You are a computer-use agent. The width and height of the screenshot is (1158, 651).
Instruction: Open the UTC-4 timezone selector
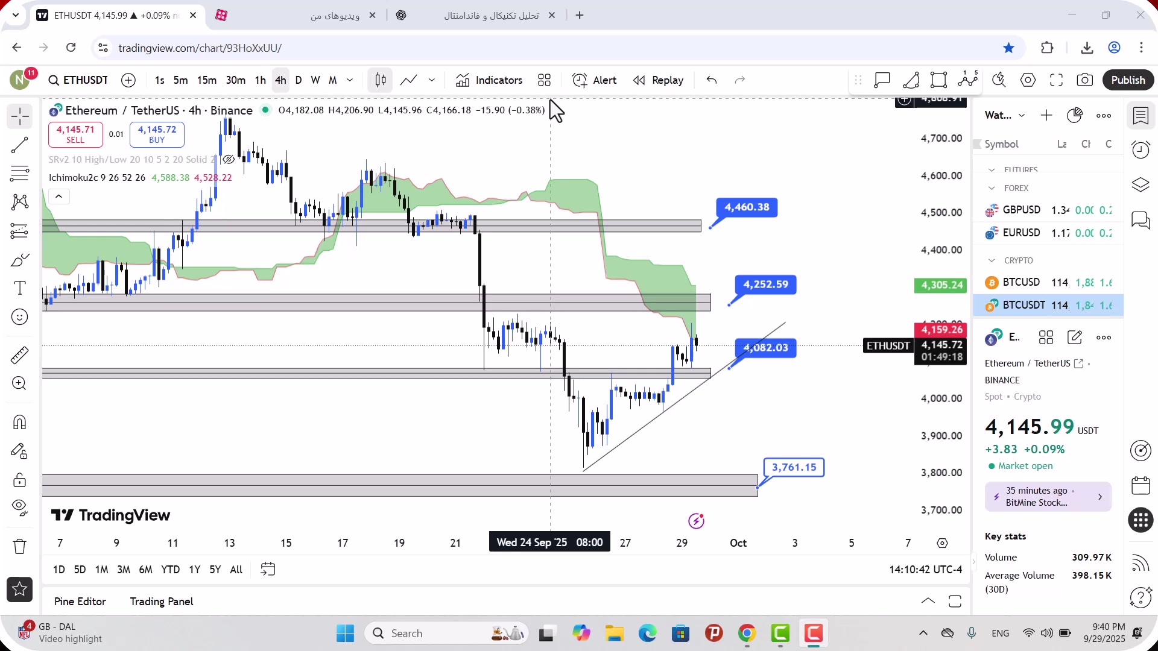coord(926,570)
